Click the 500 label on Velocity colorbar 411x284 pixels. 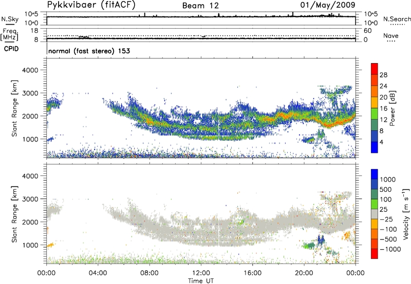point(385,190)
